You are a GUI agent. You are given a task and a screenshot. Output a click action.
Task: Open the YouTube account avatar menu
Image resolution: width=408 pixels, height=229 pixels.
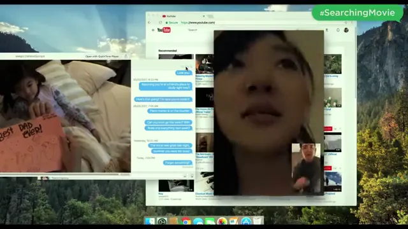(346, 30)
